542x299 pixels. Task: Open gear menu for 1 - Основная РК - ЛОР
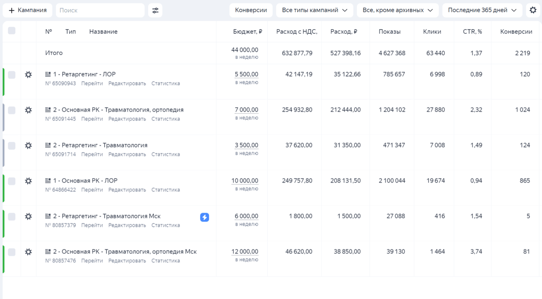click(x=28, y=181)
